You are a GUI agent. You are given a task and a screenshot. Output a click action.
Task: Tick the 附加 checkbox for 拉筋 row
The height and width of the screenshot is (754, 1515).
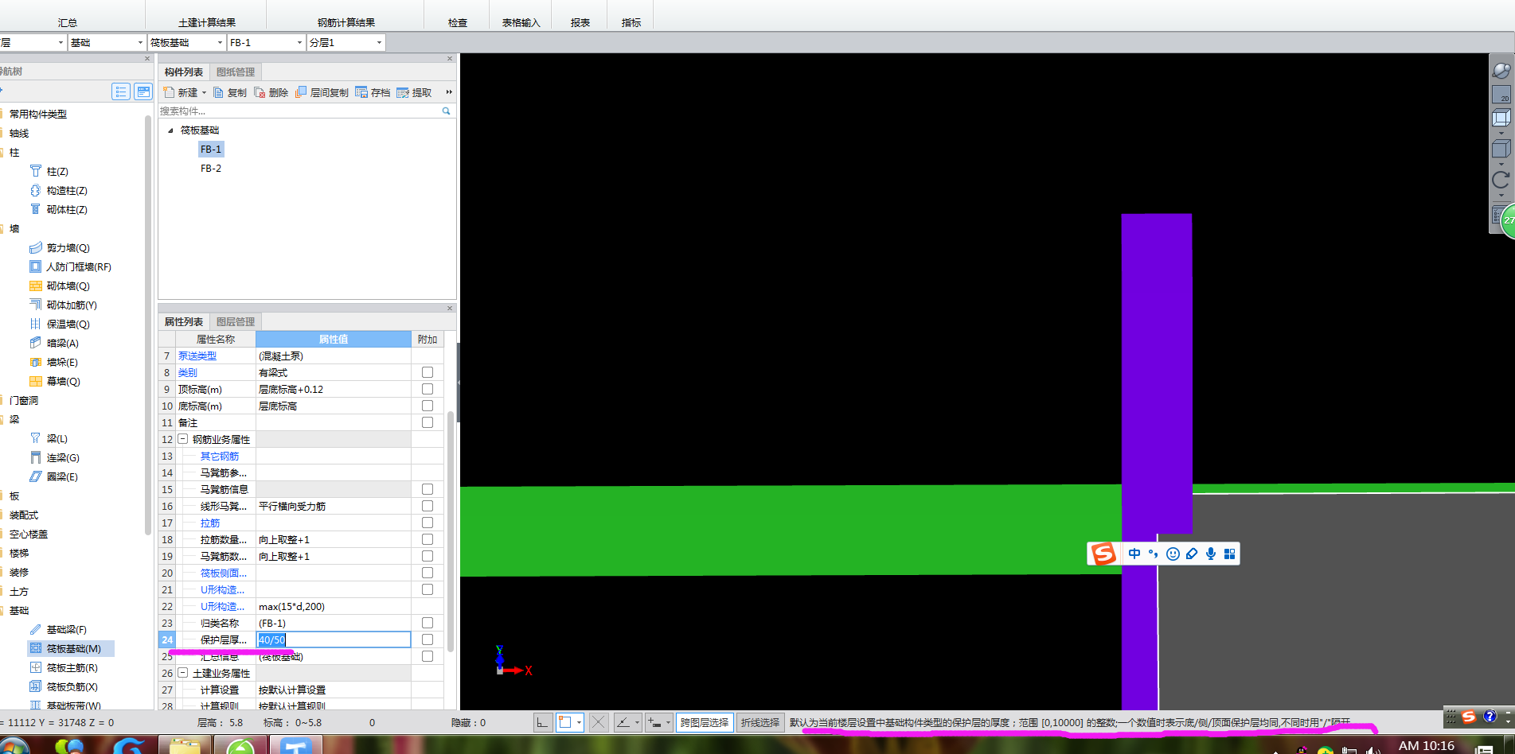point(428,523)
